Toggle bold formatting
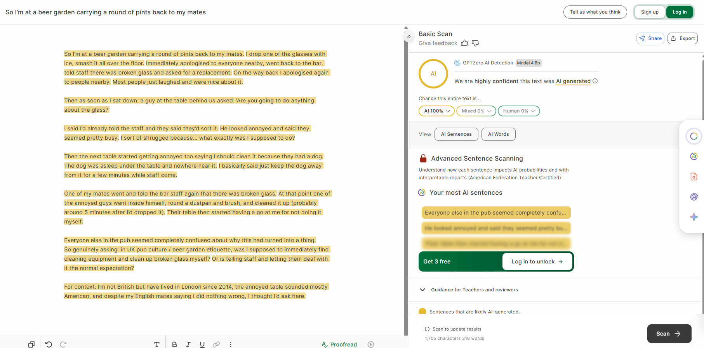Image resolution: width=704 pixels, height=348 pixels. [174, 344]
